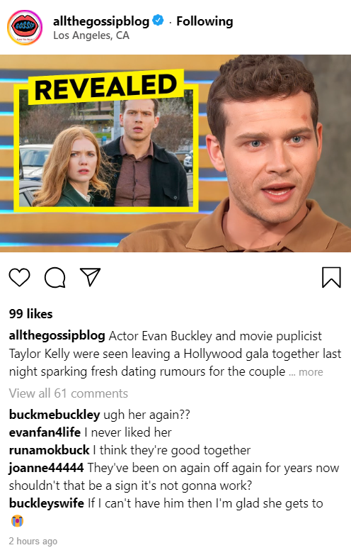
Task: Open allthegossipblog profile picture
Action: click(x=25, y=28)
